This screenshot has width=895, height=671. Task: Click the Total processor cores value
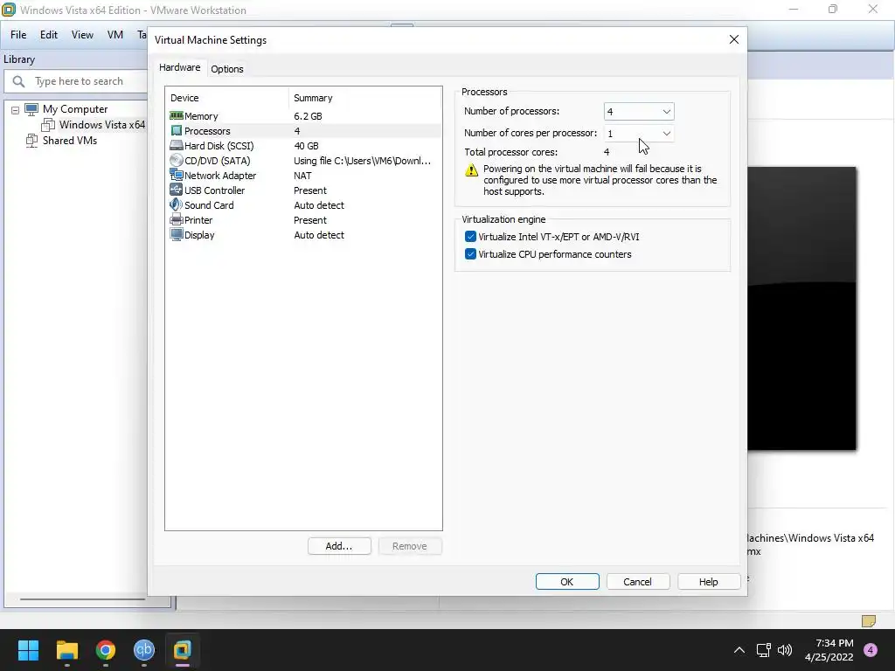click(607, 152)
